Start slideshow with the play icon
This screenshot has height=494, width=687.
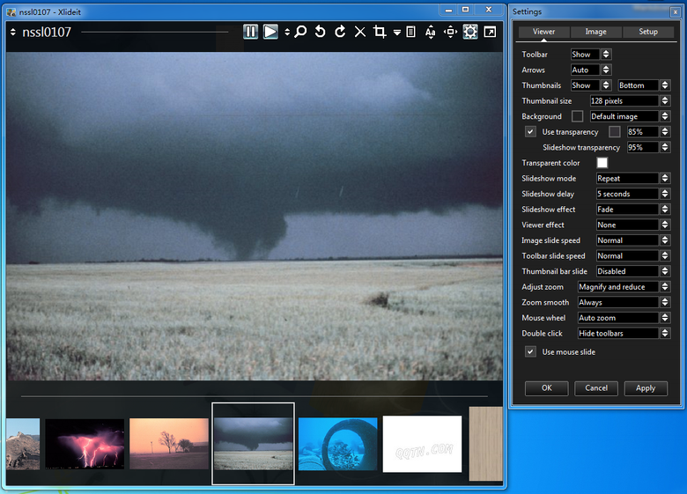pyautogui.click(x=270, y=32)
